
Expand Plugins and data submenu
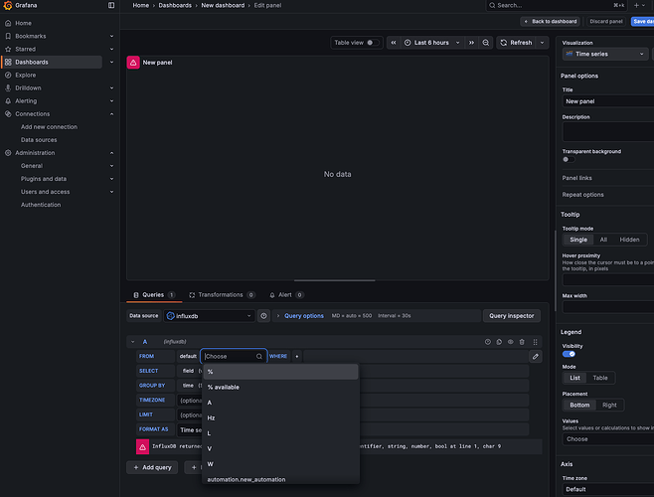[x=111, y=179]
